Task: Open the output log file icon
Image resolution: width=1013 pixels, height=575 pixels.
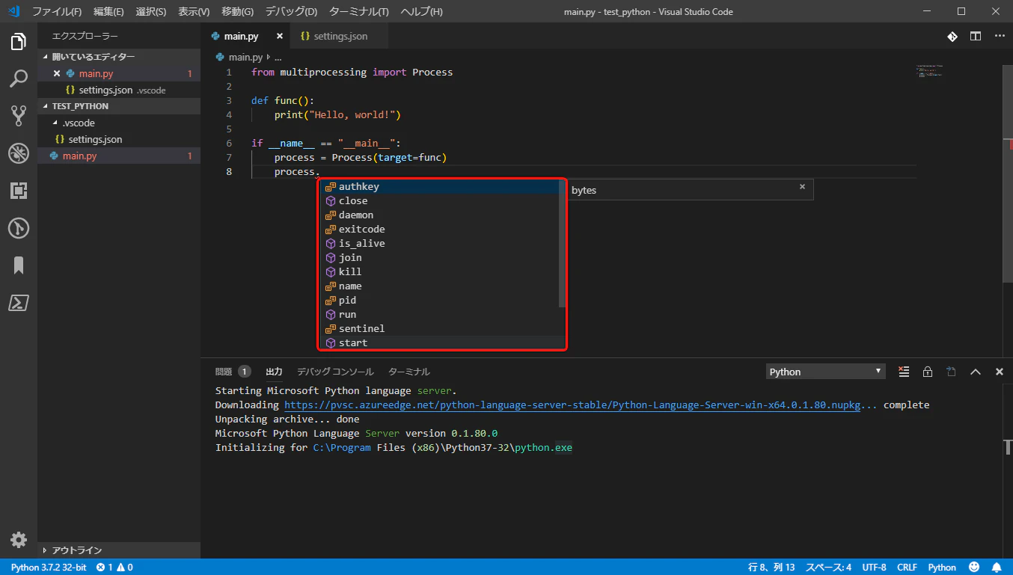Action: coord(952,372)
